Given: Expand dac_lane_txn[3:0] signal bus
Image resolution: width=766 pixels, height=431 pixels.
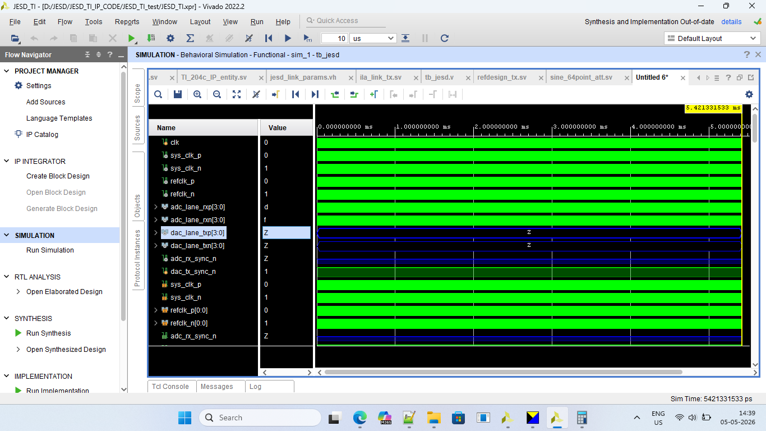Looking at the screenshot, I should coord(156,246).
